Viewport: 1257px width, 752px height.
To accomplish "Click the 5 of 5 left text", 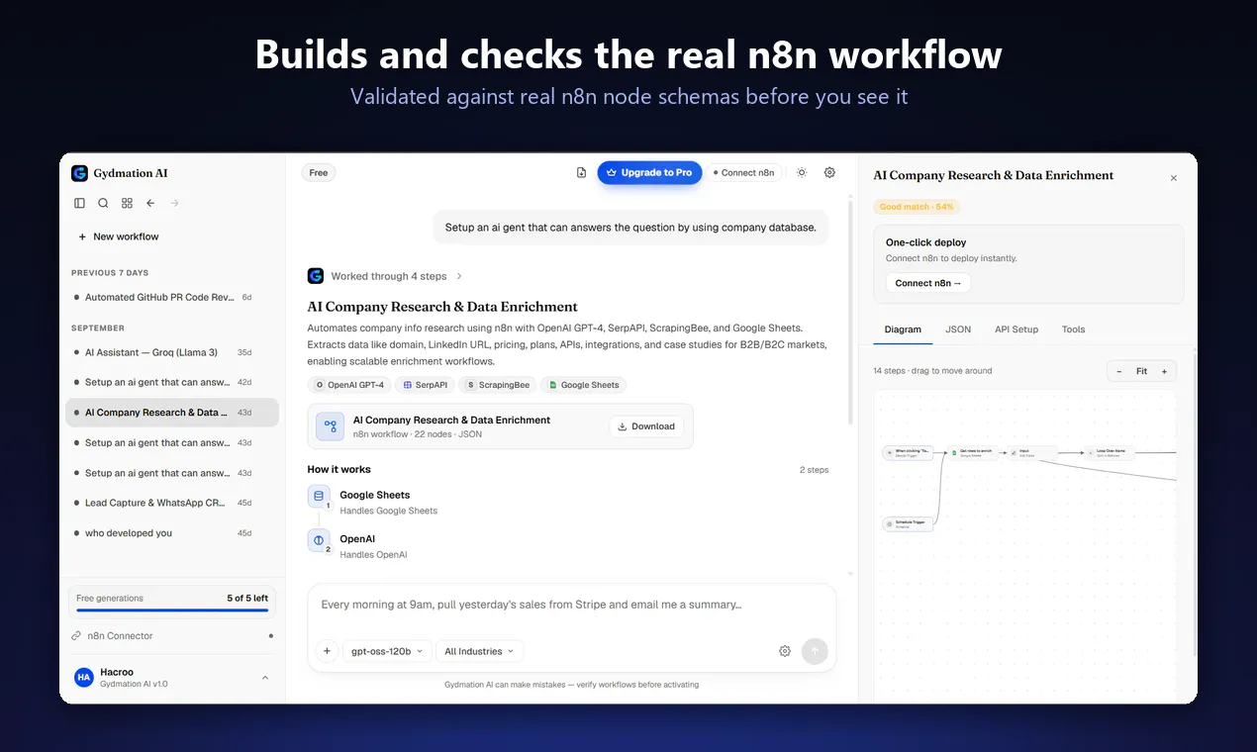I will pos(247,599).
